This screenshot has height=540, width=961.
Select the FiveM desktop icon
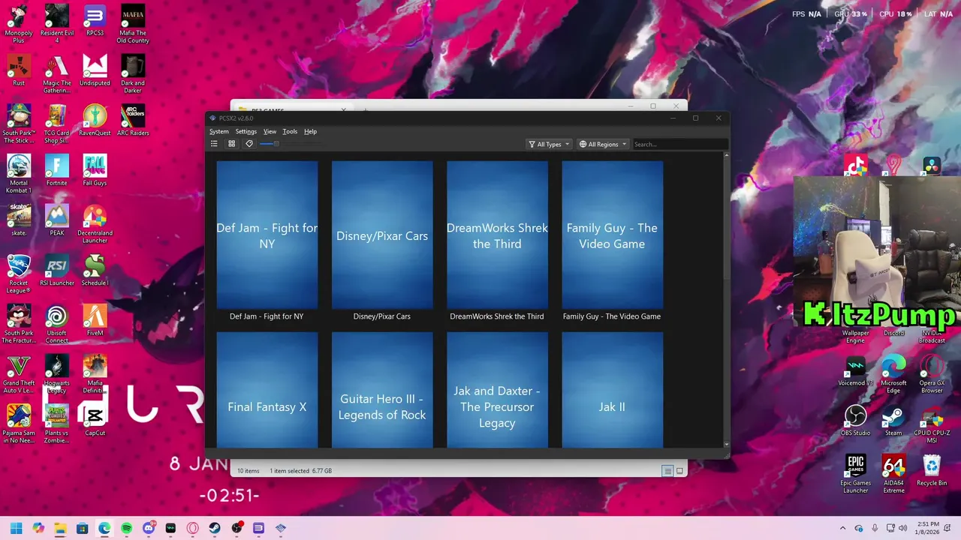[x=95, y=320]
